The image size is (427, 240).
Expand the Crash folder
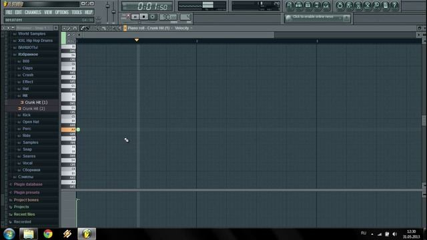coord(28,75)
